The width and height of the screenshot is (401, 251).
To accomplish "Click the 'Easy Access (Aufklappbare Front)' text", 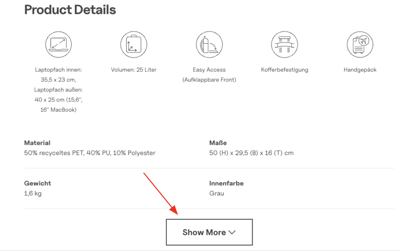I will (209, 75).
